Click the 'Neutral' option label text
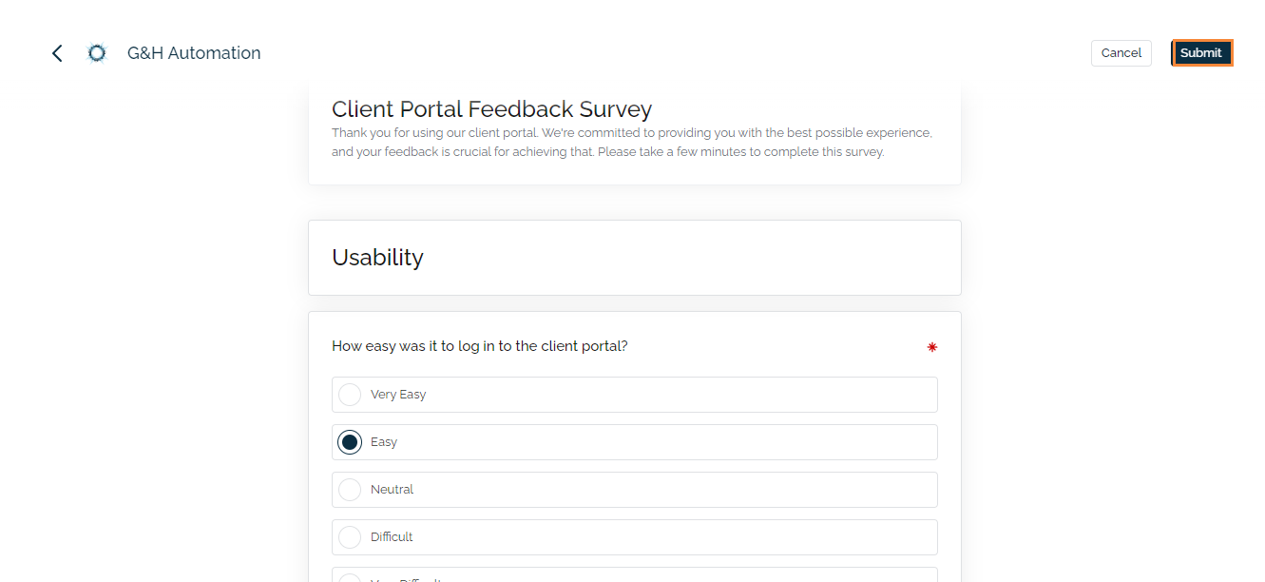 coord(392,490)
